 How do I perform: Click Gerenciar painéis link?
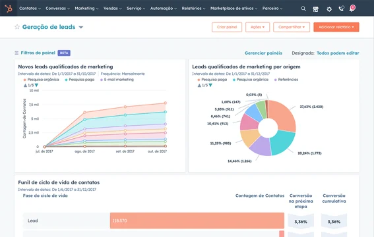[263, 53]
